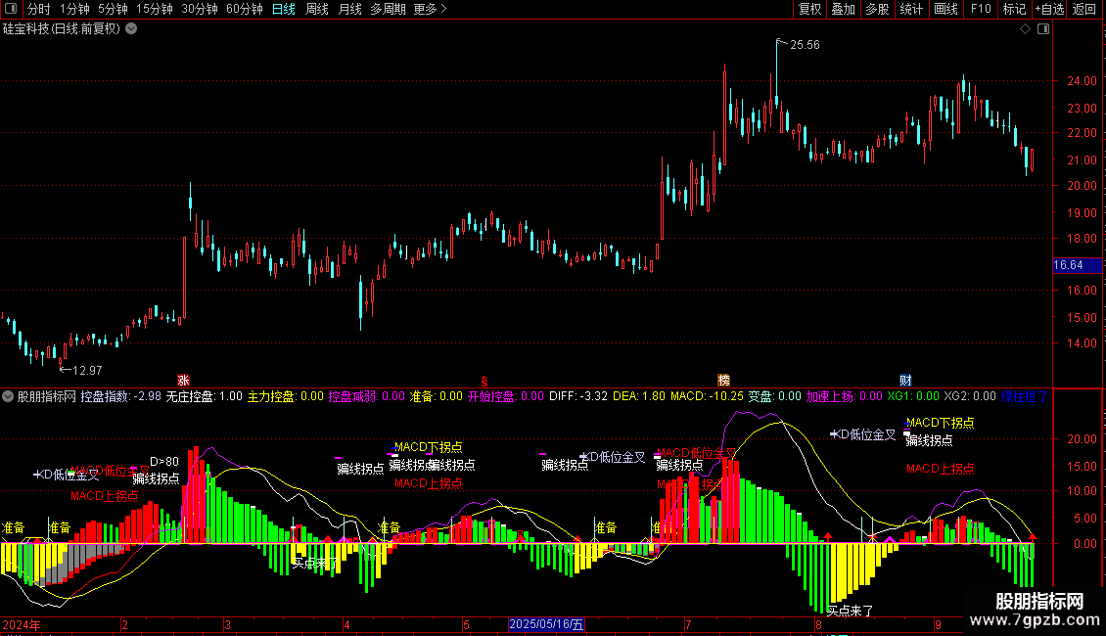
Task: Click the 主力控盘 indicator legend
Action: tap(286, 396)
